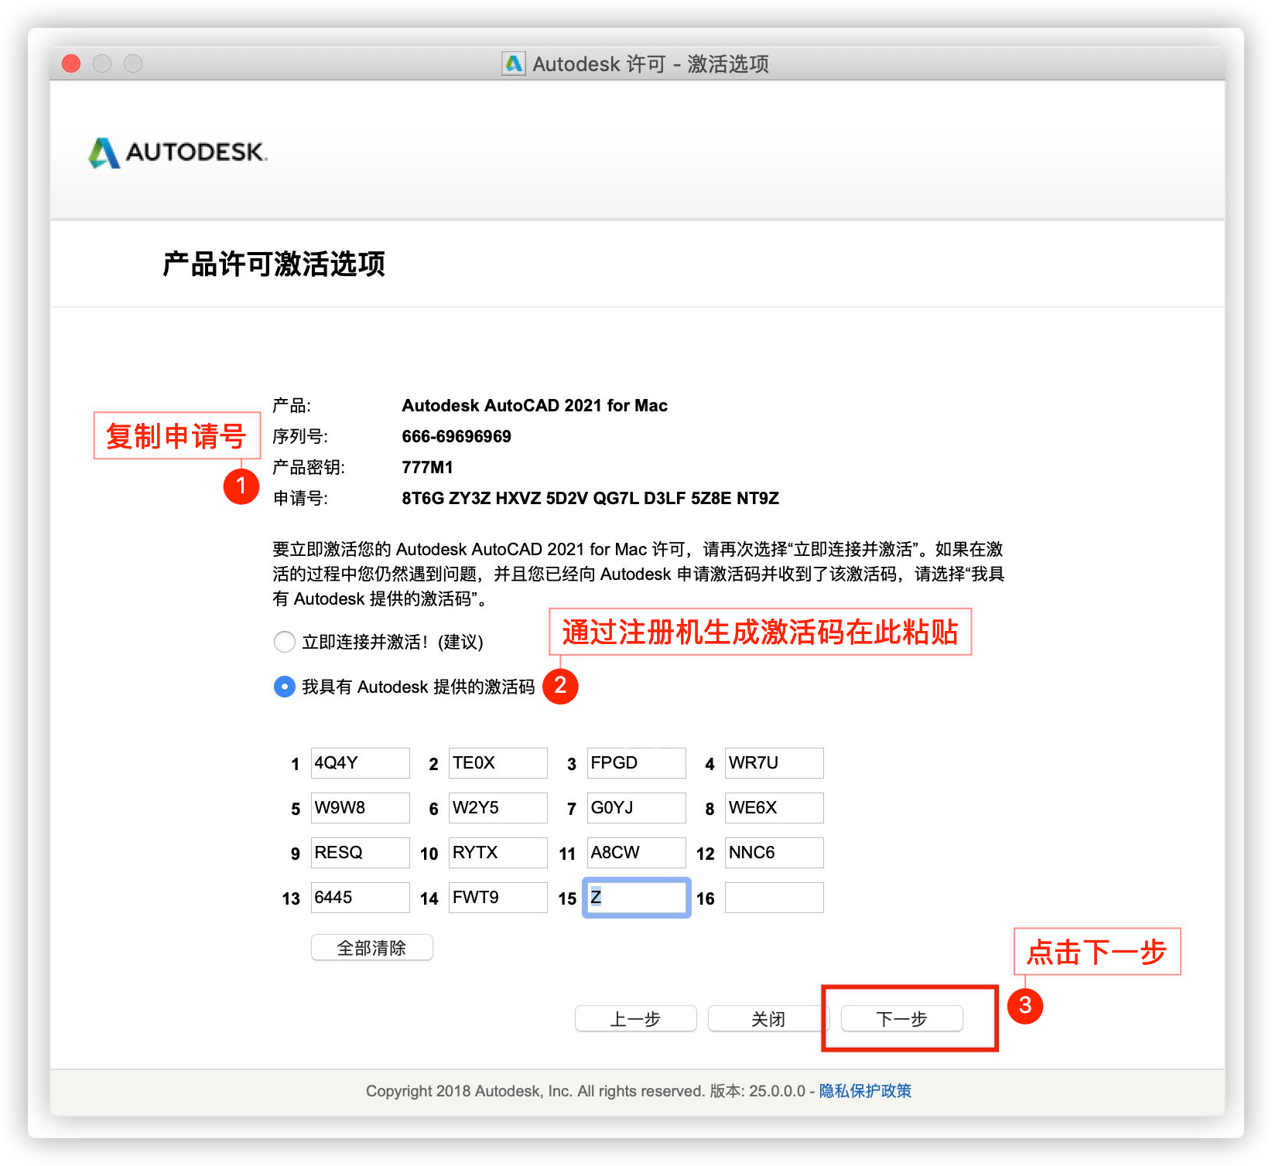Click the label 产品密钥:
The width and height of the screenshot is (1272, 1166).
[x=309, y=468]
